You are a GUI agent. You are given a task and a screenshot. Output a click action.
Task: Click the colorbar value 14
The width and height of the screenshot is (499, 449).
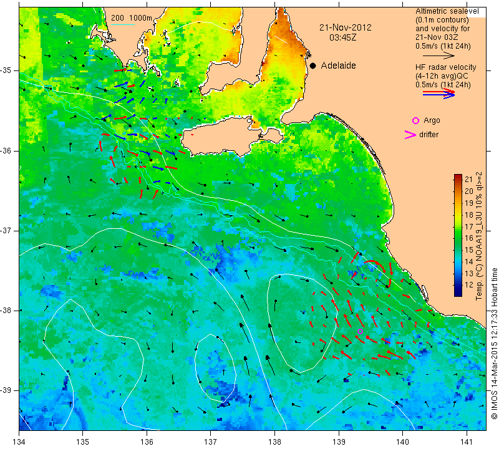point(469,261)
